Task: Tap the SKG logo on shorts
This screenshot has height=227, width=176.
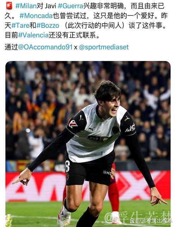Action: 107,173
